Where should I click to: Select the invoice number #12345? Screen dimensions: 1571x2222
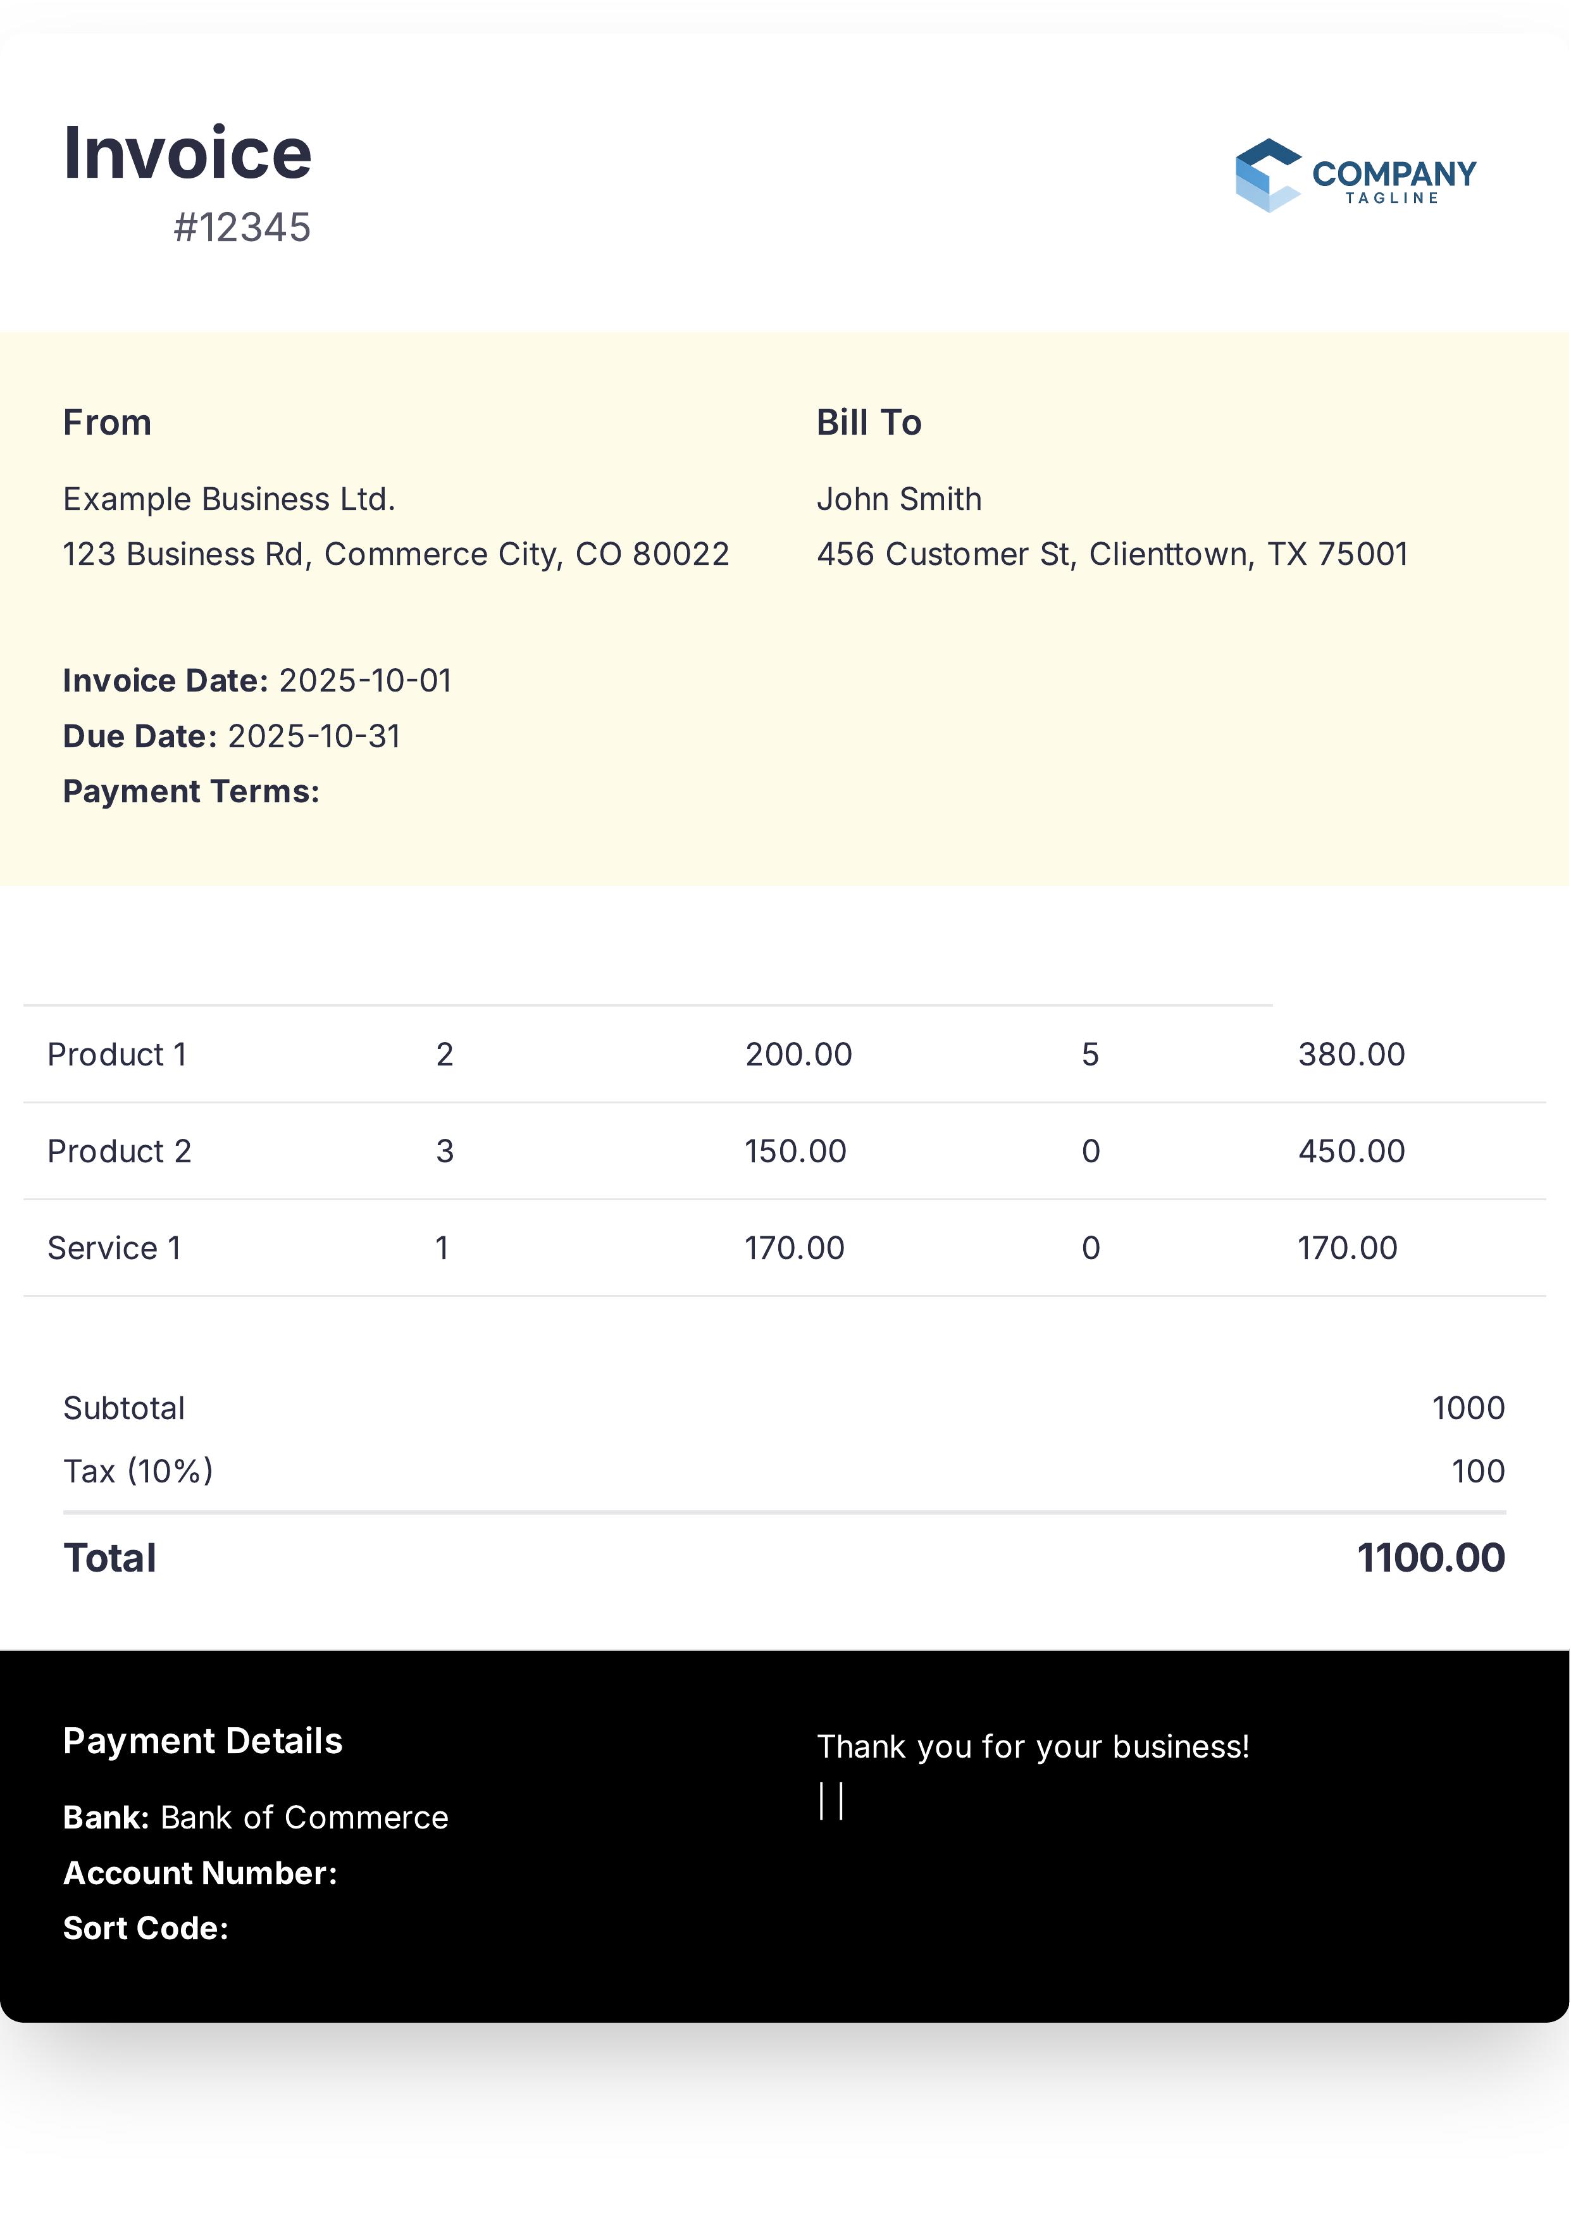tap(242, 228)
